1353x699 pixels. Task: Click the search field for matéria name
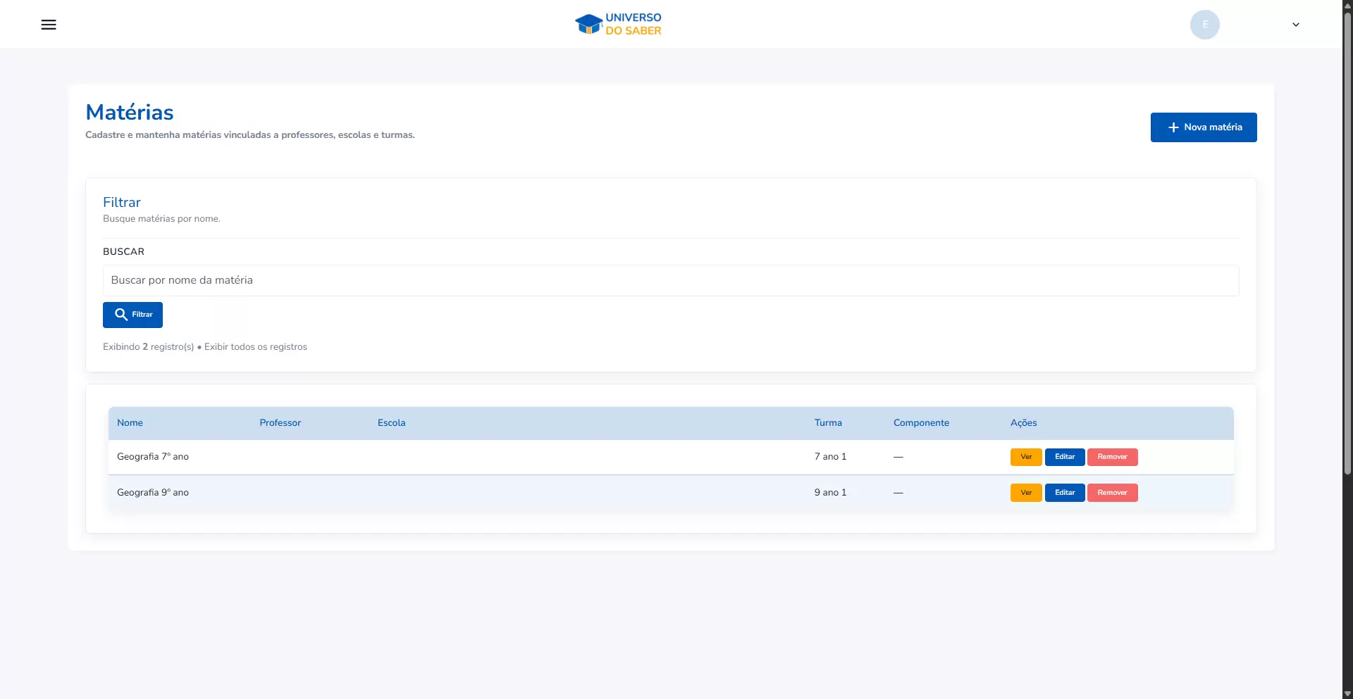(x=670, y=280)
